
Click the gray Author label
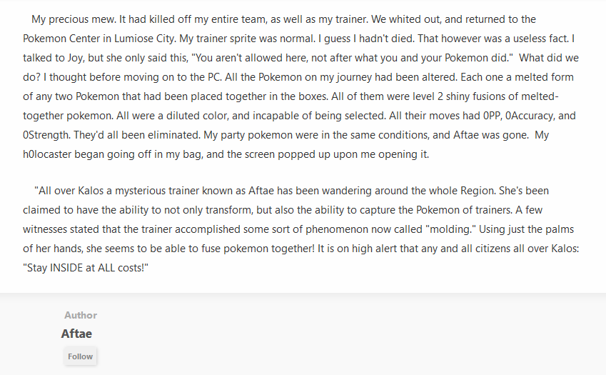point(81,315)
